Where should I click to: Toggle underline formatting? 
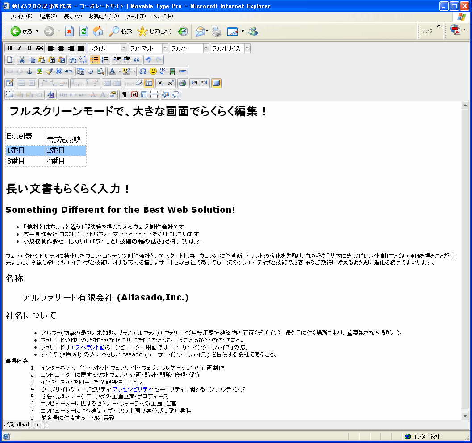click(x=29, y=48)
